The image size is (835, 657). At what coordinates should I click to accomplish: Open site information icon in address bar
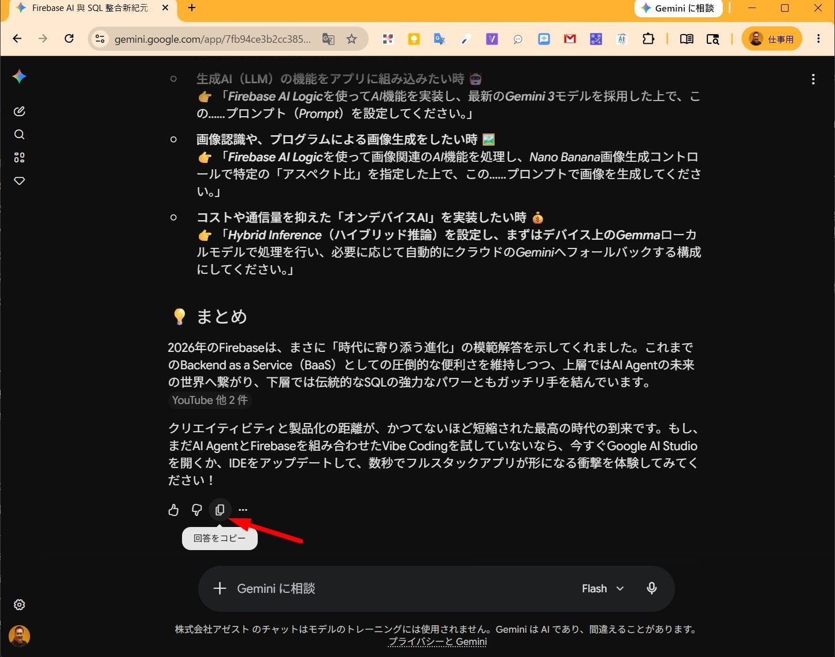pyautogui.click(x=100, y=39)
